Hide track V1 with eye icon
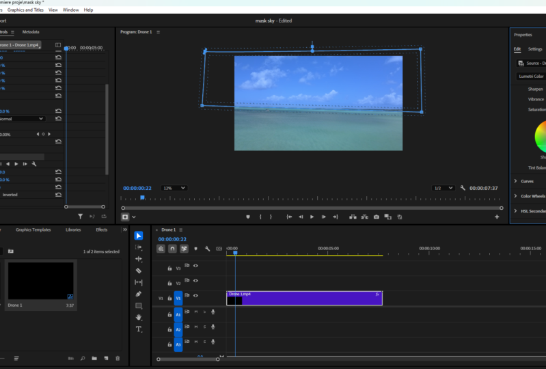 tap(195, 296)
